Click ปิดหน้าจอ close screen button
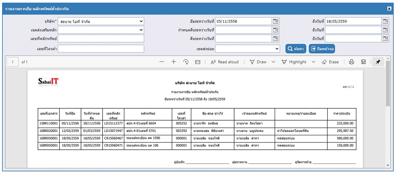Image resolution: width=397 pixels, height=174 pixels. pyautogui.click(x=322, y=48)
